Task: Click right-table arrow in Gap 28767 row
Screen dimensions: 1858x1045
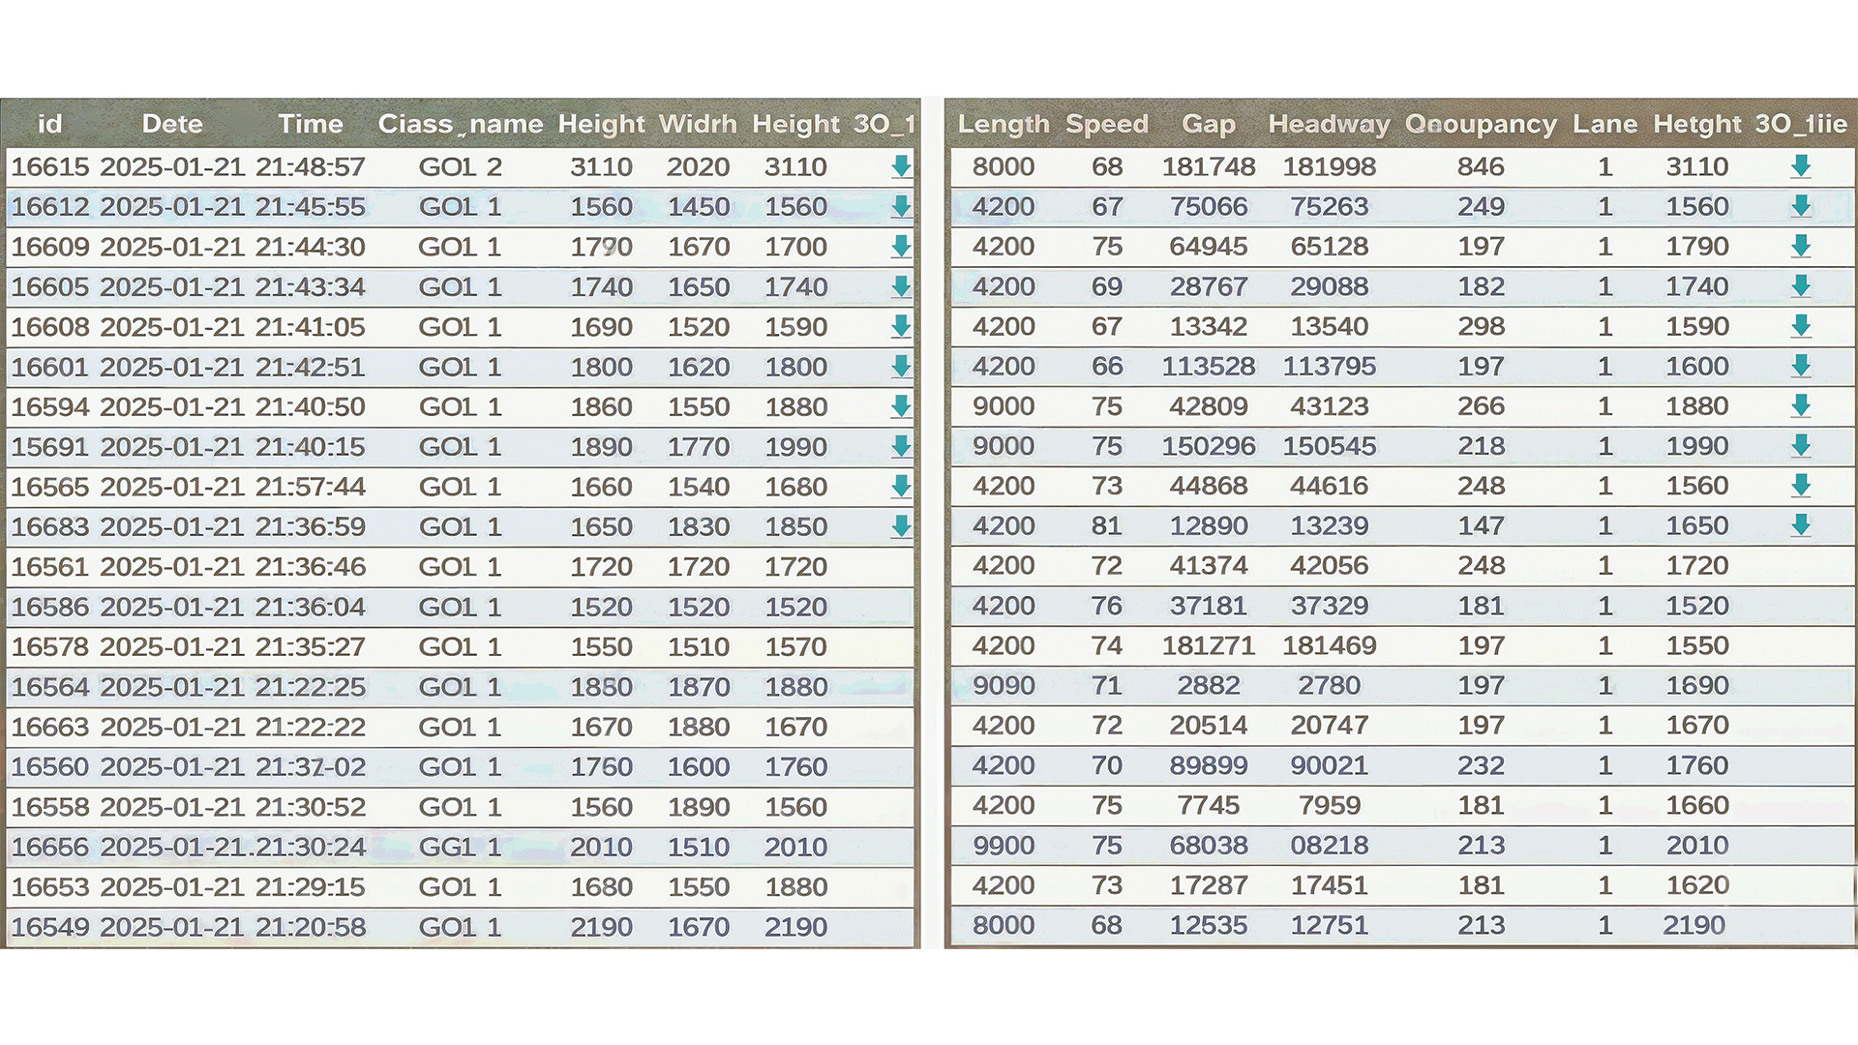Action: click(x=1800, y=286)
